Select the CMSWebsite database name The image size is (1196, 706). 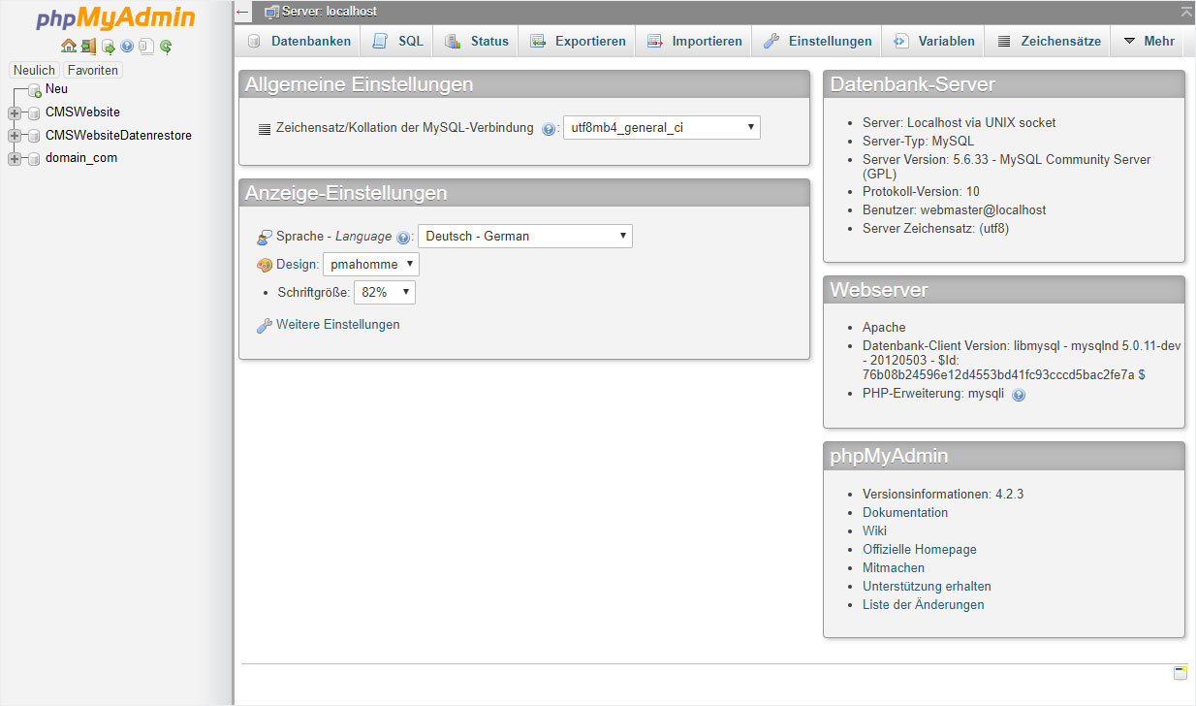pos(82,112)
